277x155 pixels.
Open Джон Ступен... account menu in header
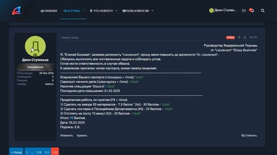[x=223, y=10]
